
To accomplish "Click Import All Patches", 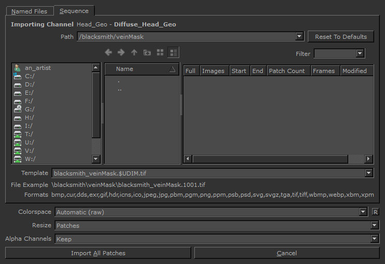I will pos(98,253).
